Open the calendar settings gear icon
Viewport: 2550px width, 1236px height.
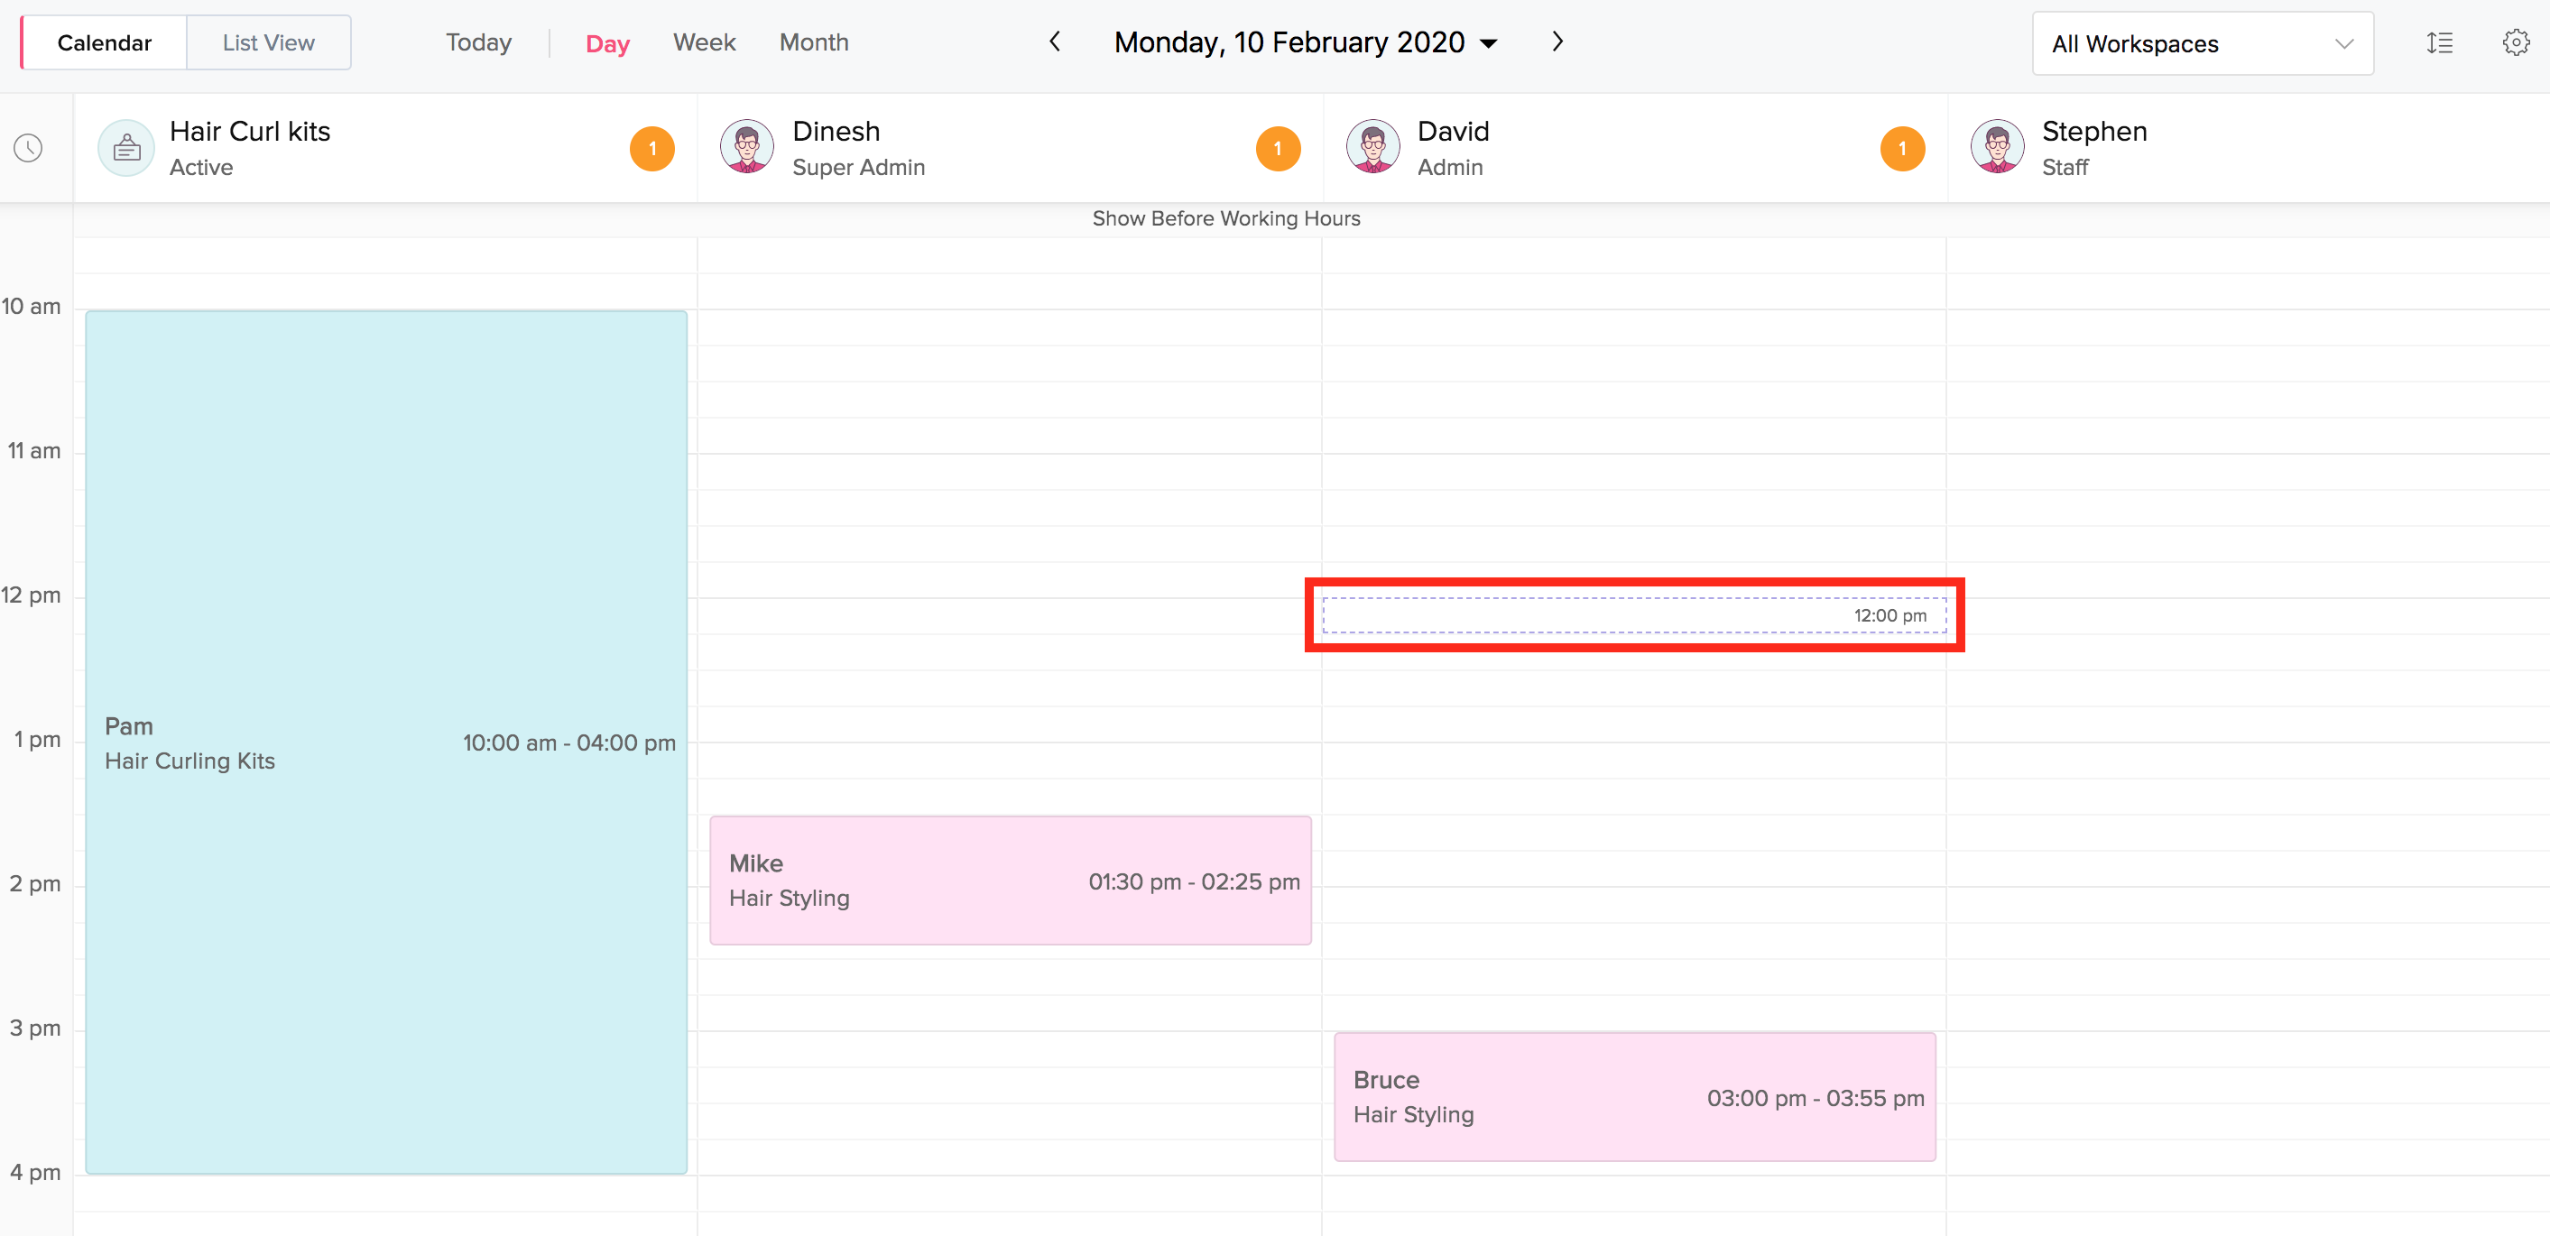2516,42
